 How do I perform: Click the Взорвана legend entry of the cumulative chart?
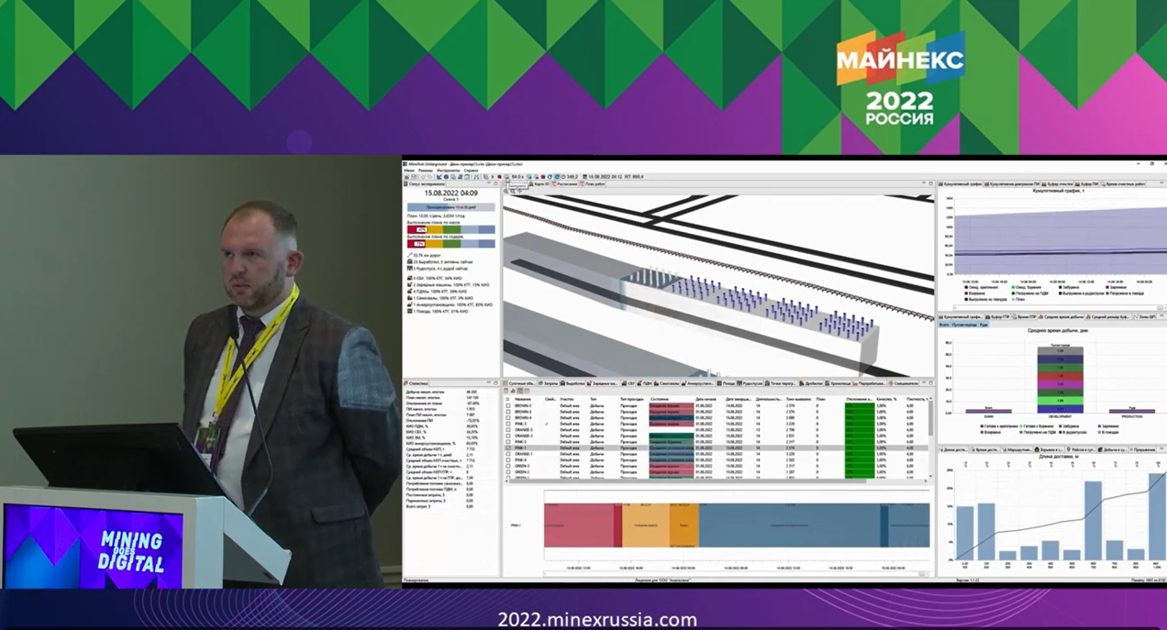click(974, 293)
